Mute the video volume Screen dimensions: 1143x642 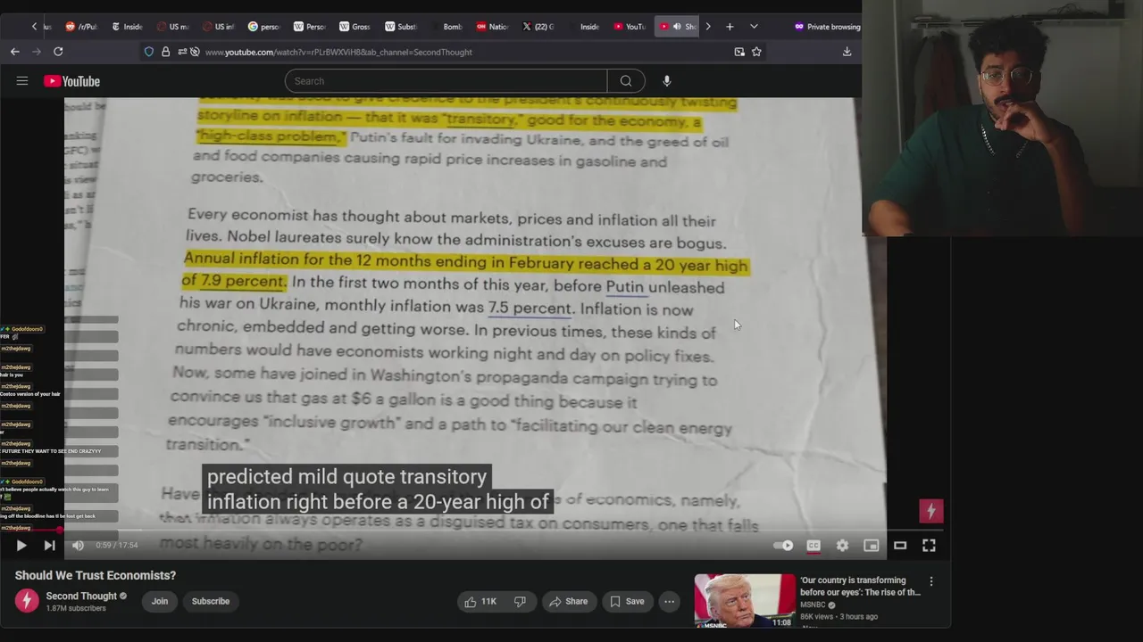coord(78,546)
